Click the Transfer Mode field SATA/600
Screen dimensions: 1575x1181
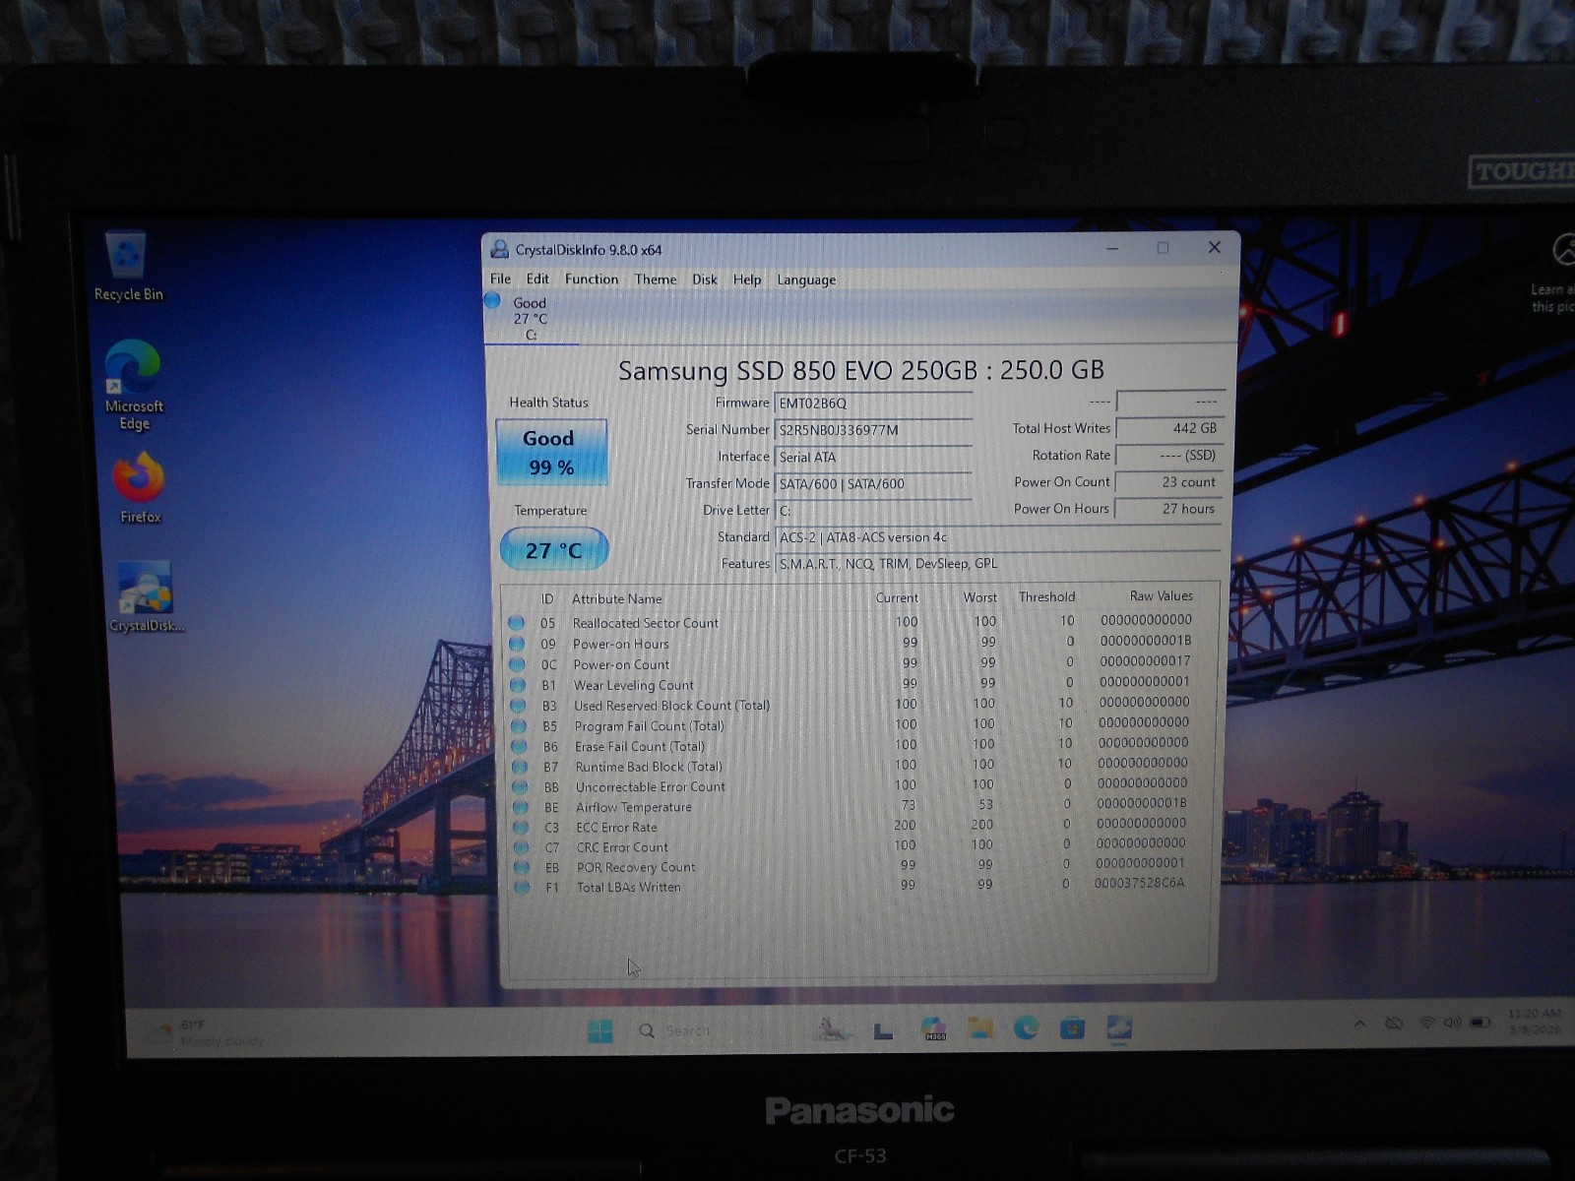(873, 483)
